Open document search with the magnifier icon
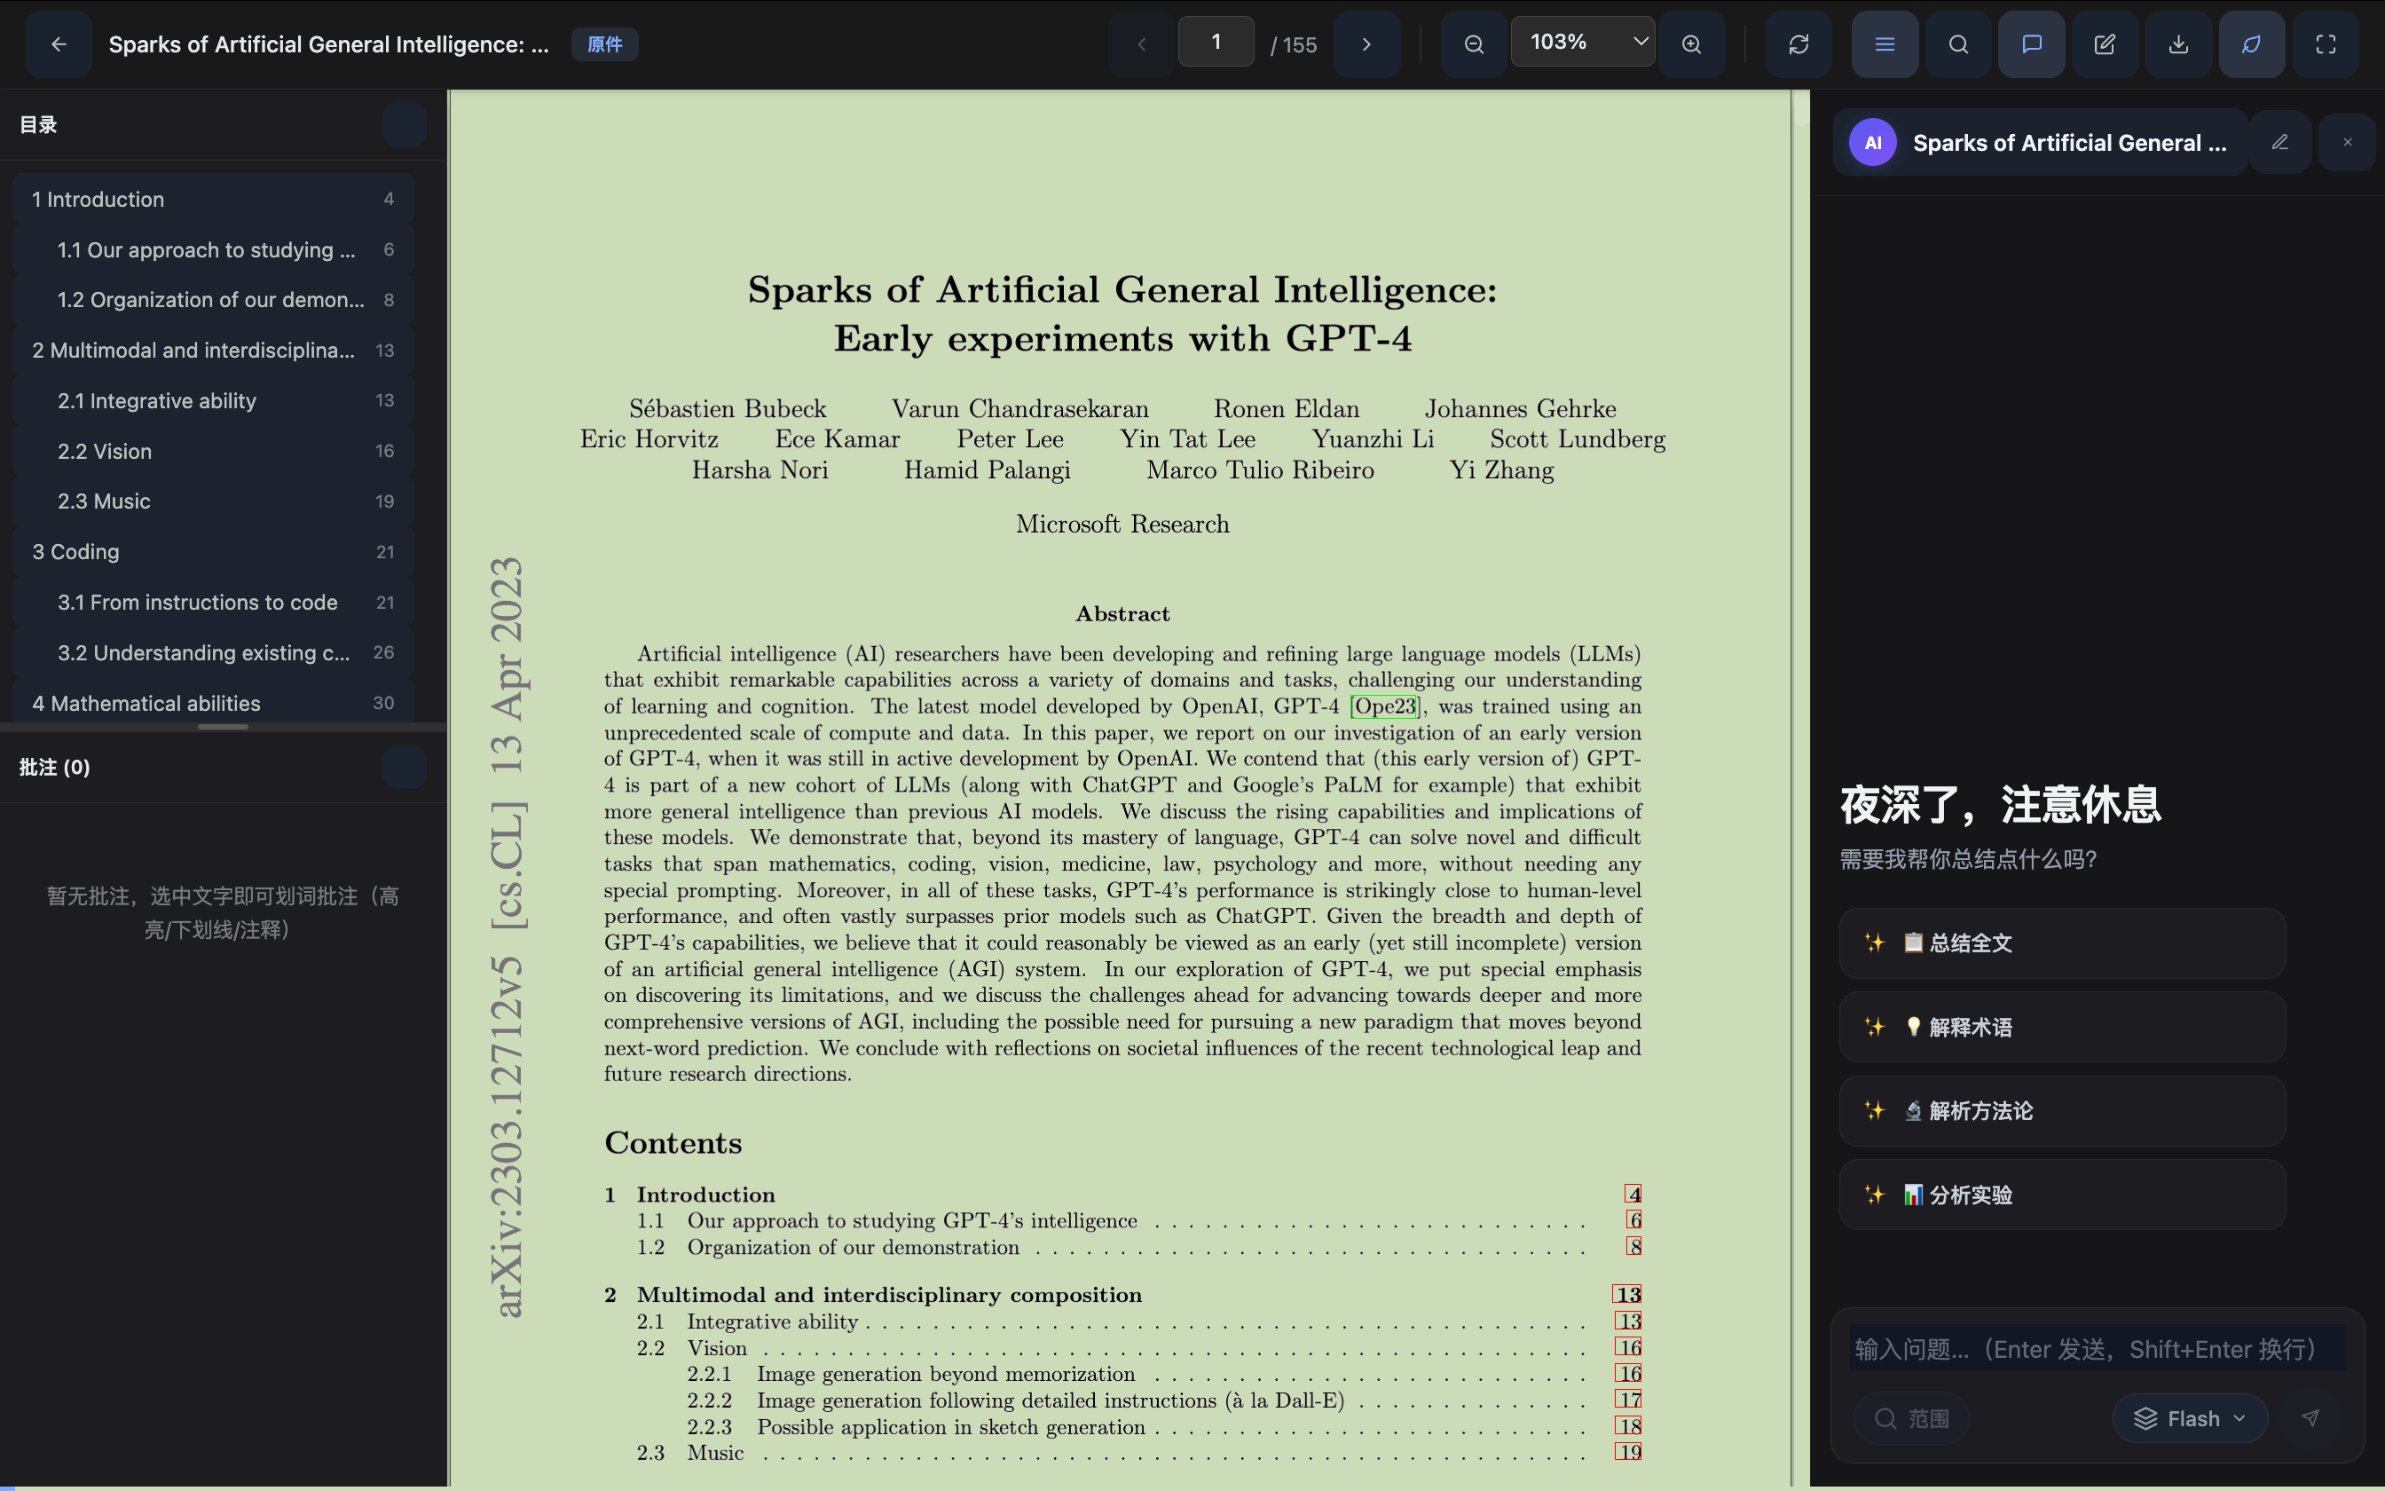 1958,44
